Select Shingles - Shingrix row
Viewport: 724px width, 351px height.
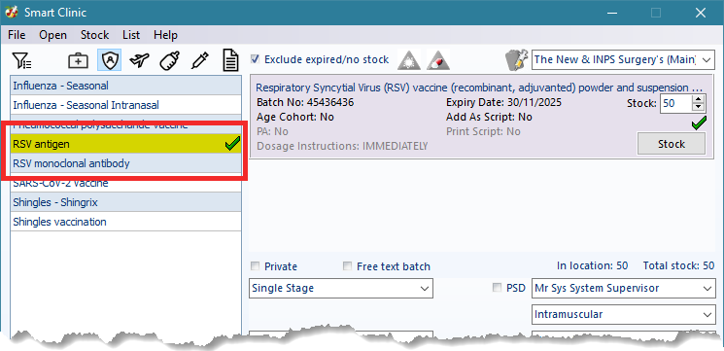pos(125,202)
